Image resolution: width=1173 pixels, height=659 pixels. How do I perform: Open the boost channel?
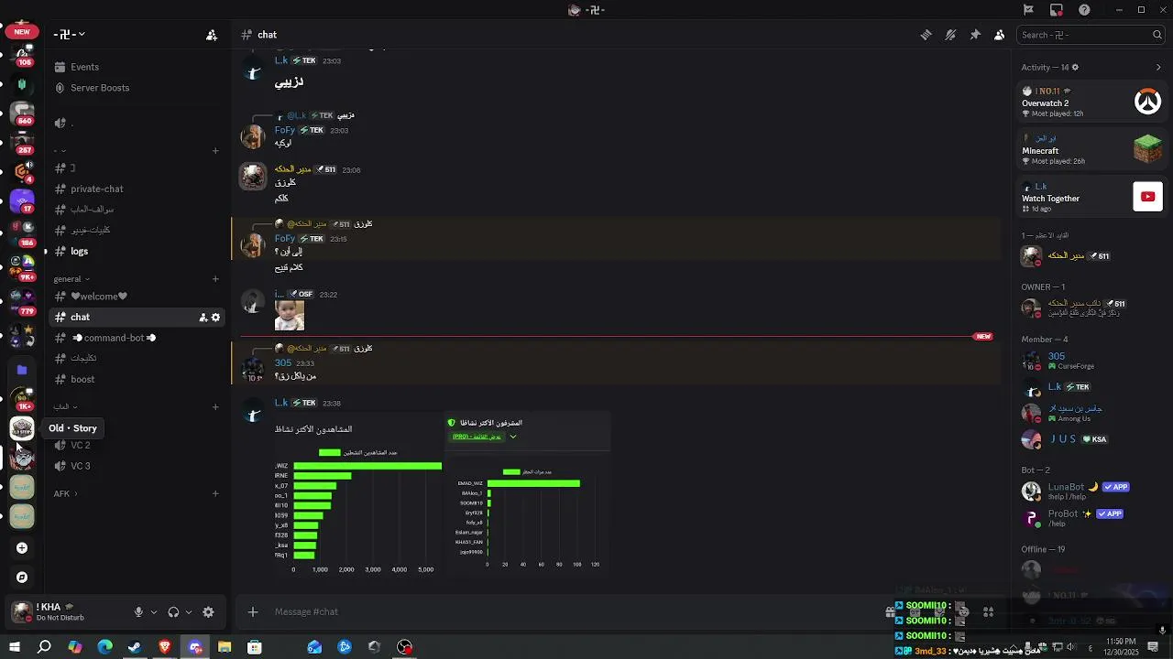pos(137,379)
